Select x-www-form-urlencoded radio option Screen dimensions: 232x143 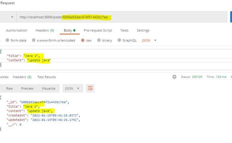[x=34, y=40]
